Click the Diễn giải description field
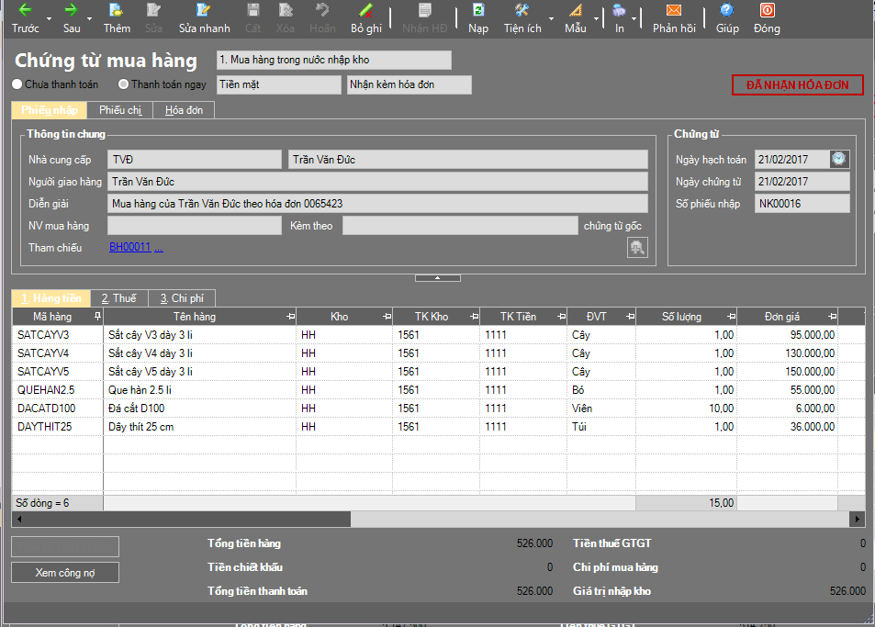The height and width of the screenshot is (627, 875). pos(377,204)
